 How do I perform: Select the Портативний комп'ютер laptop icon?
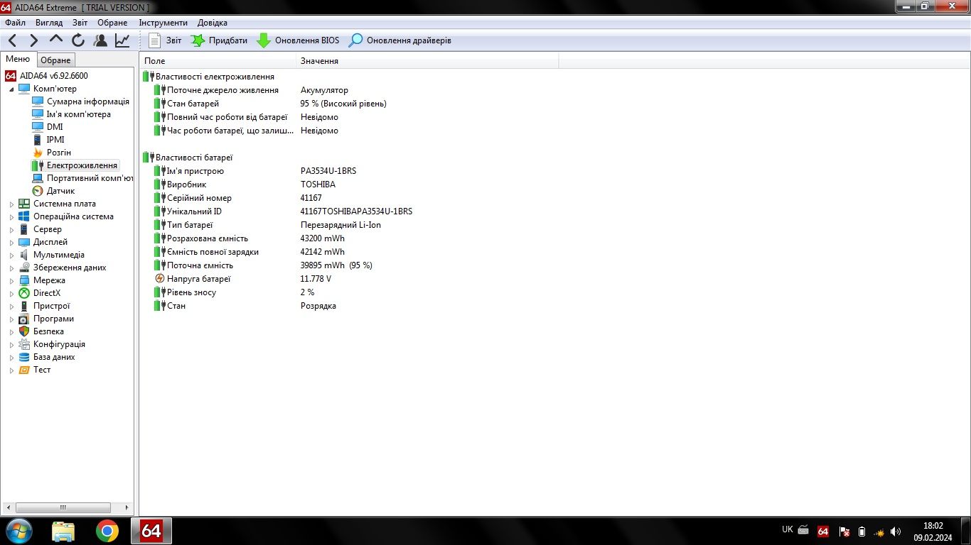pos(38,178)
